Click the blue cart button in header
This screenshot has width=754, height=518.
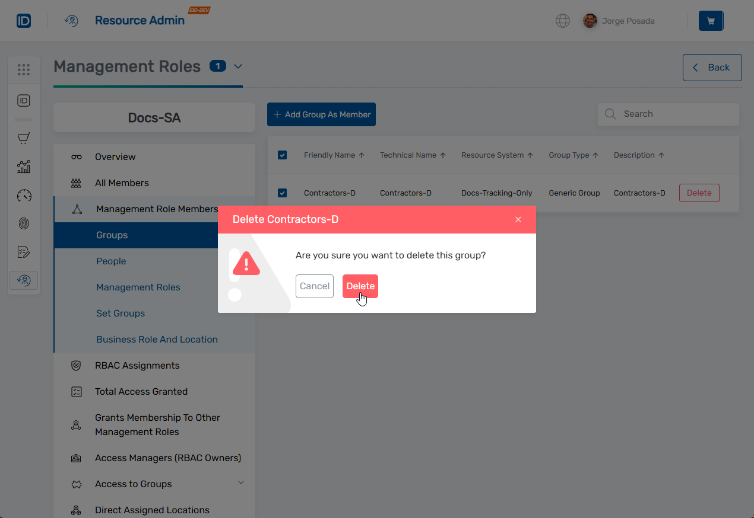pos(711,20)
